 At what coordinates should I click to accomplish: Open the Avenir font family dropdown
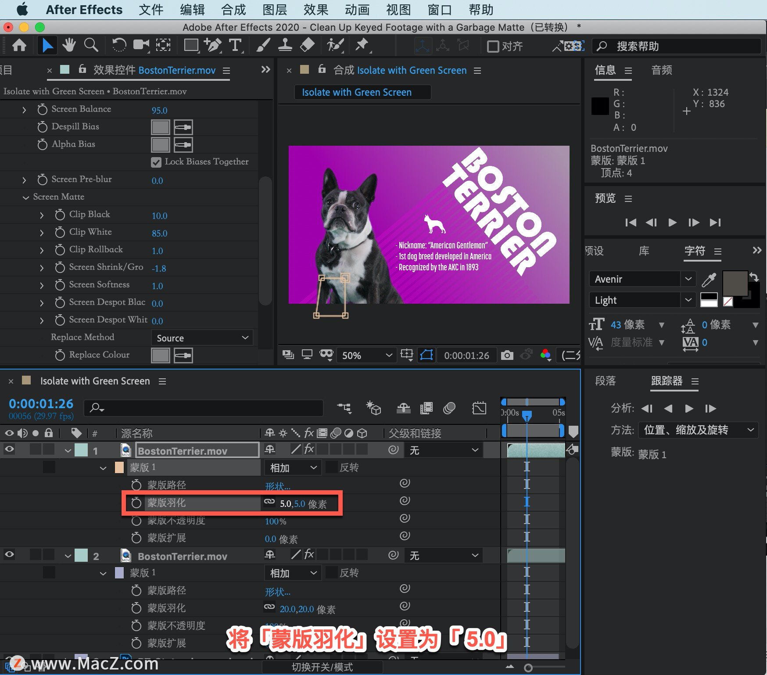tap(642, 279)
